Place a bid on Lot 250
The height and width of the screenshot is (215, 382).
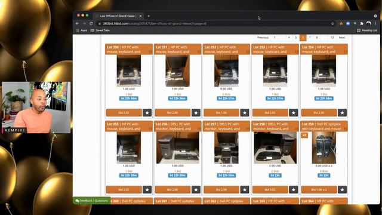coord(124,113)
